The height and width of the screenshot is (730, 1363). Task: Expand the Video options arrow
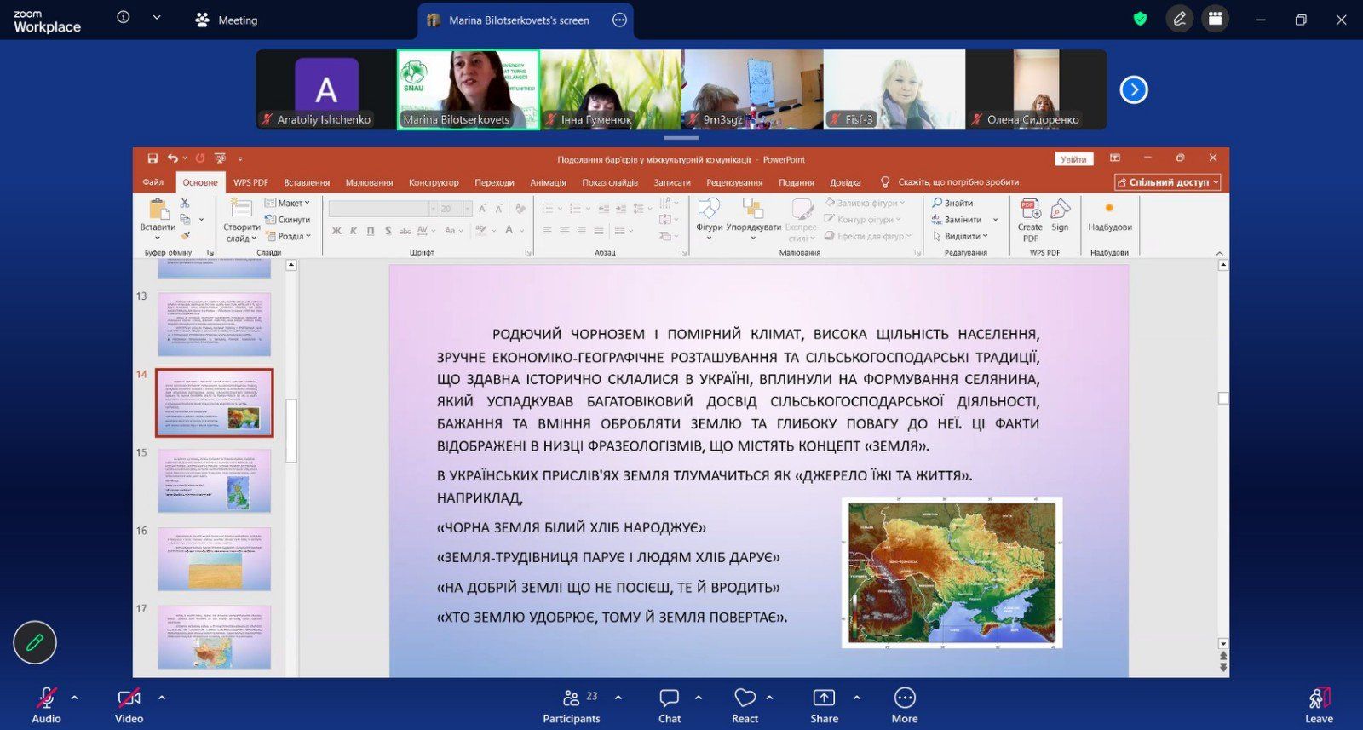point(161,698)
